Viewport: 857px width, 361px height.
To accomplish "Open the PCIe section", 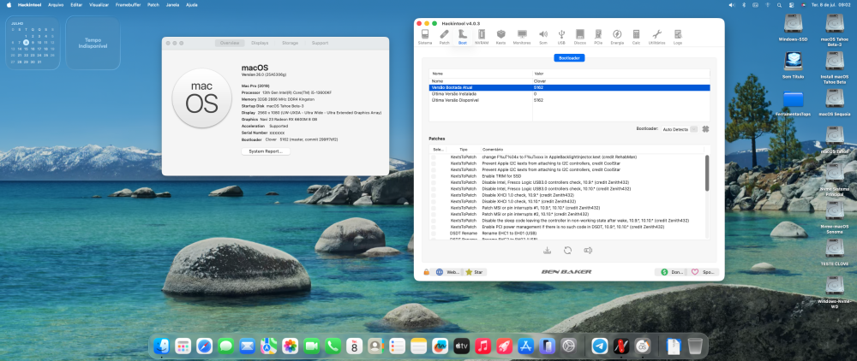I will coord(598,37).
